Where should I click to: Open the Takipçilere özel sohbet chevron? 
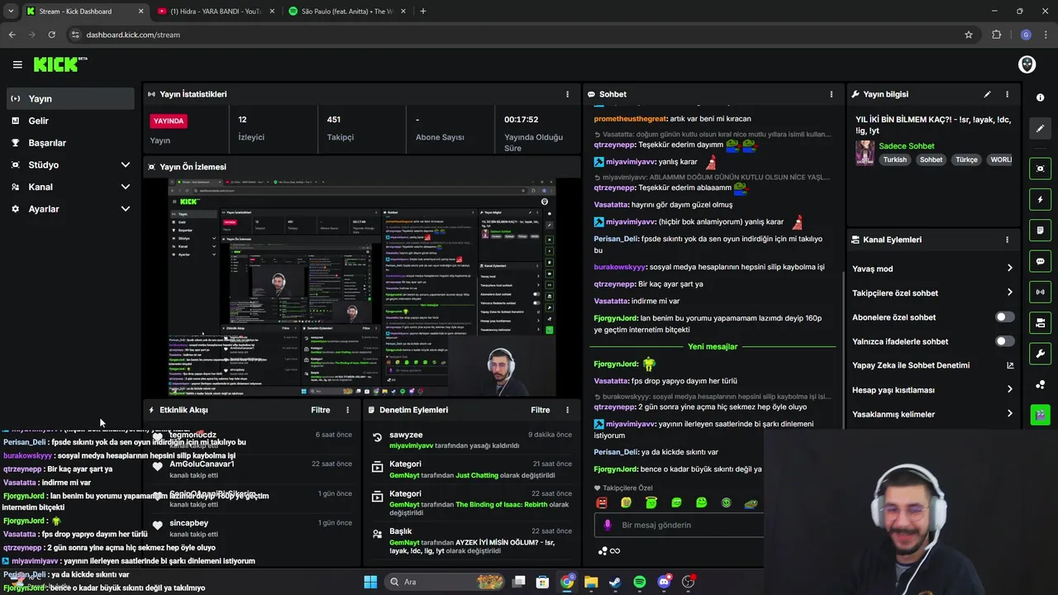coord(1009,293)
